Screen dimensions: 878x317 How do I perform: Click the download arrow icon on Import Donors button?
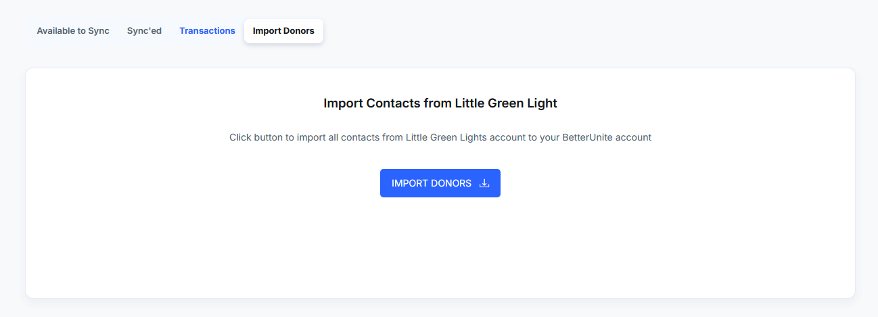[484, 183]
